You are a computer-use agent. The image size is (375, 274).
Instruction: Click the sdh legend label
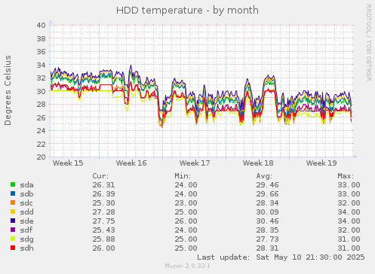point(26,248)
